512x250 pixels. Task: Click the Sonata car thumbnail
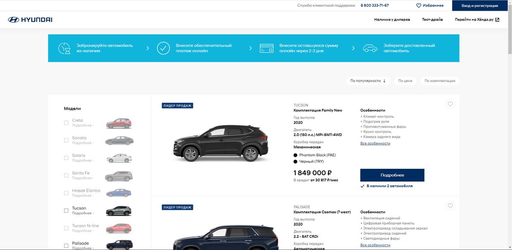[119, 140]
